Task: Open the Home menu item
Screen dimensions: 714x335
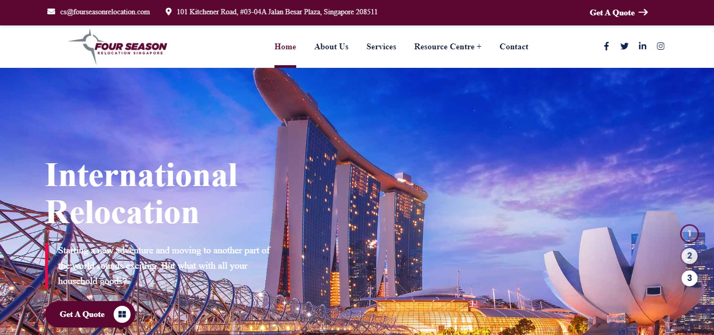Action: coord(285,47)
